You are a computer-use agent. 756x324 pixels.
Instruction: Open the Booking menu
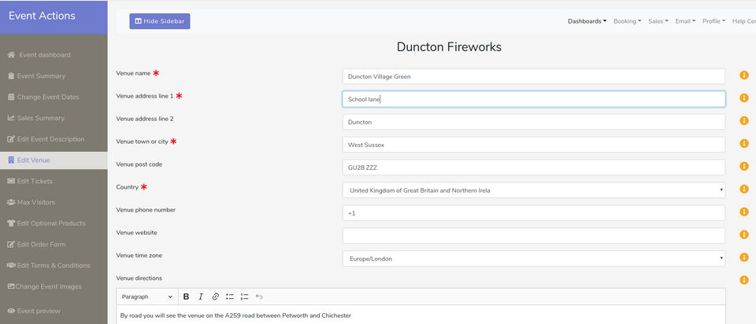click(628, 21)
